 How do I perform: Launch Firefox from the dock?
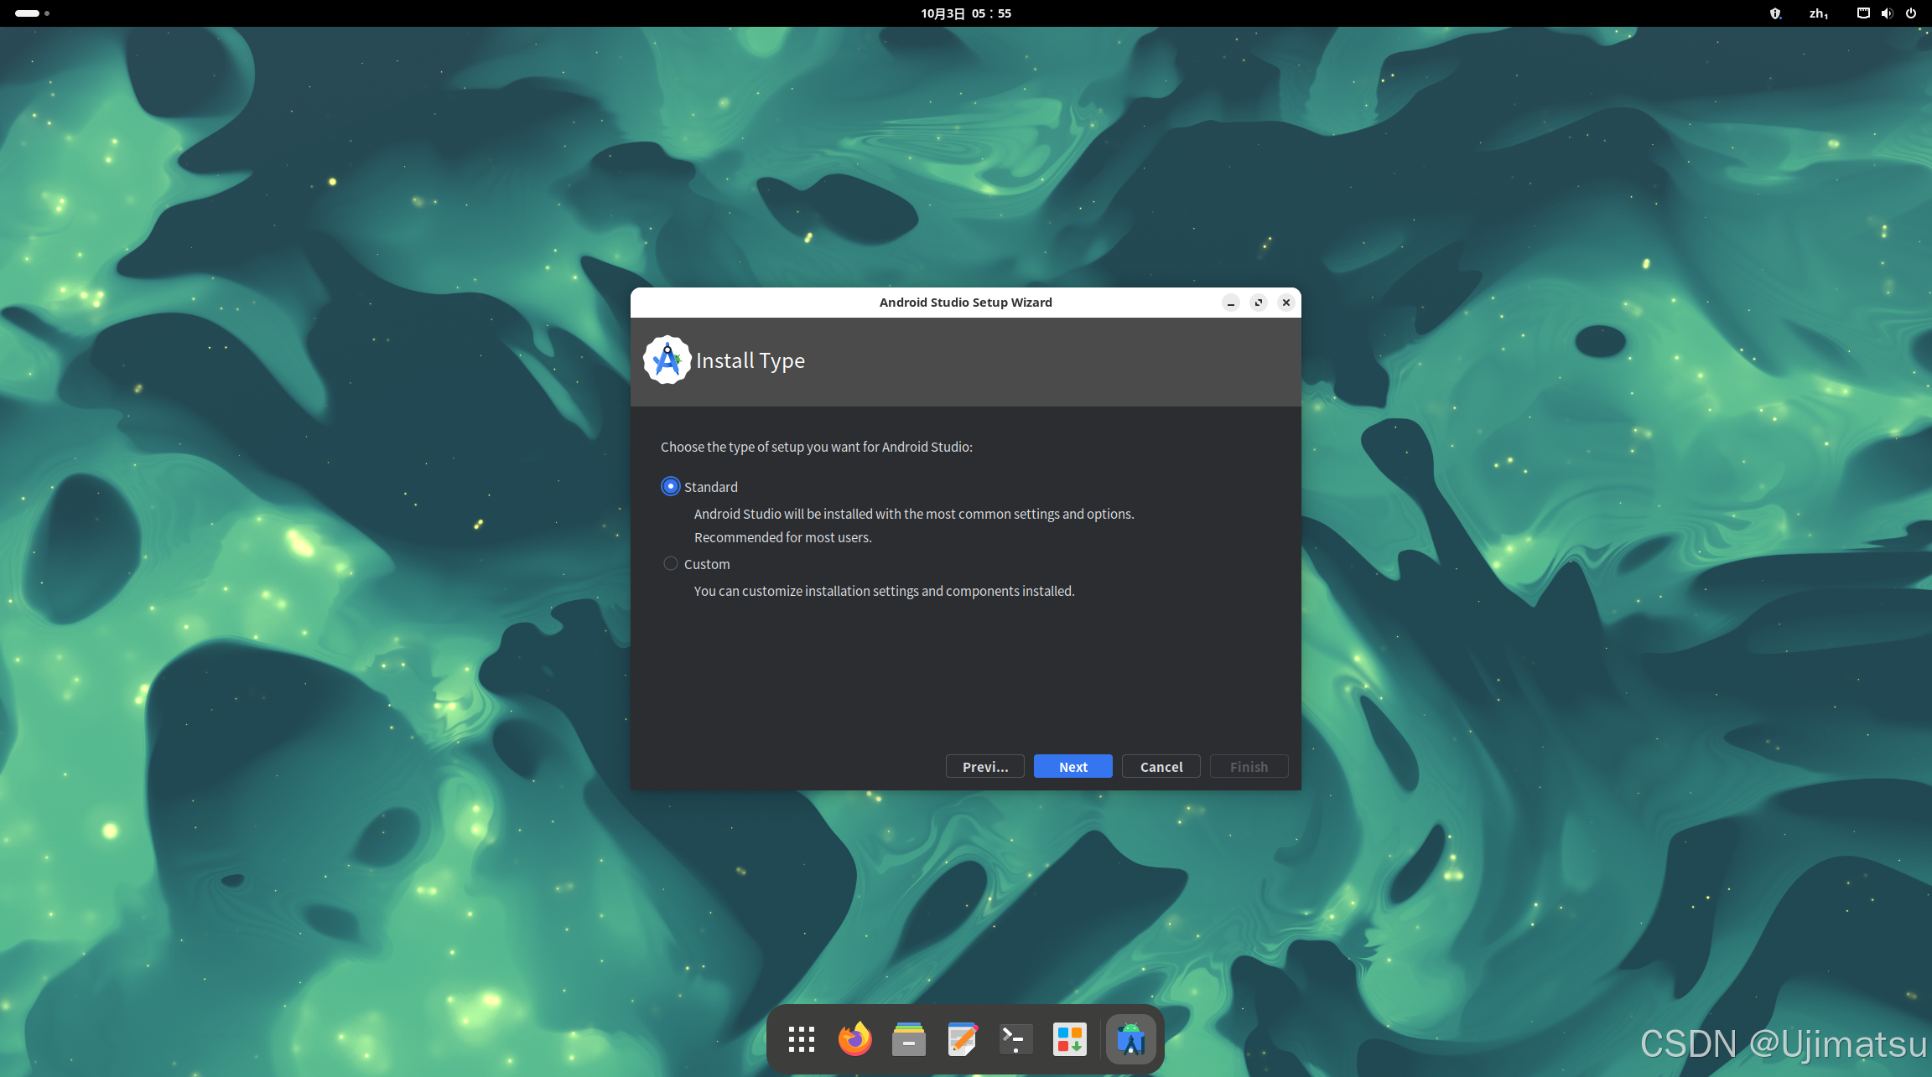[x=854, y=1039]
